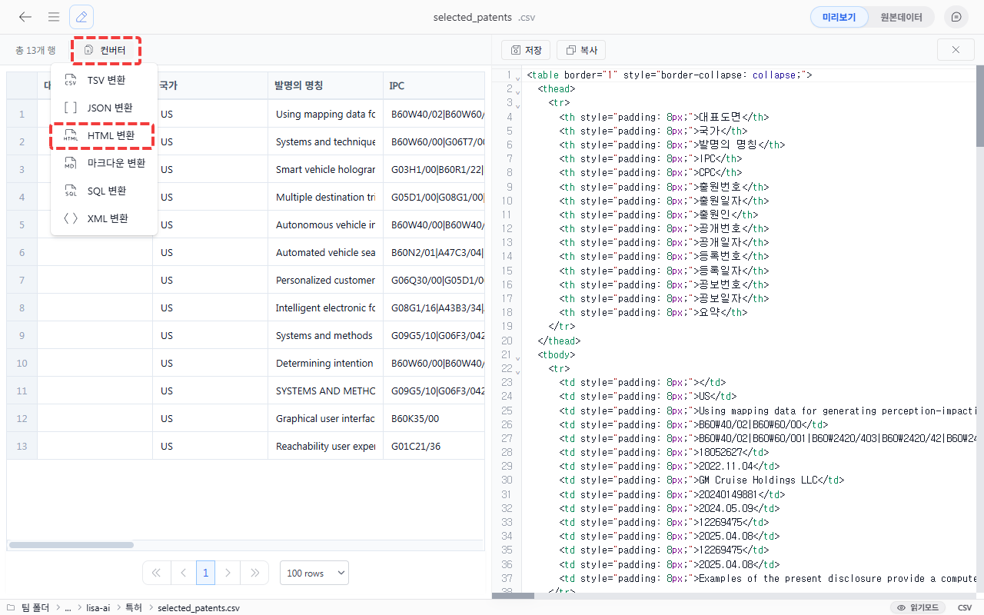Screen dimensions: 984x615
Task: Click the CSV label in status bar
Action: point(965,607)
